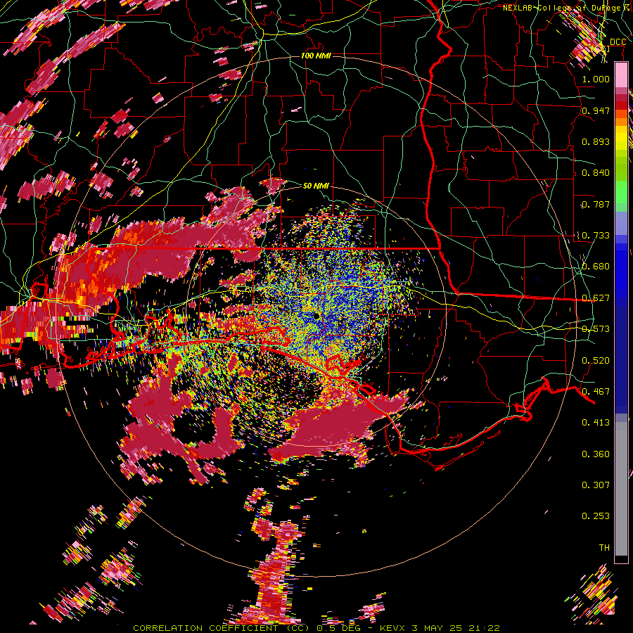Click the DCC label above the color scale
This screenshot has width=633, height=633.
(618, 42)
